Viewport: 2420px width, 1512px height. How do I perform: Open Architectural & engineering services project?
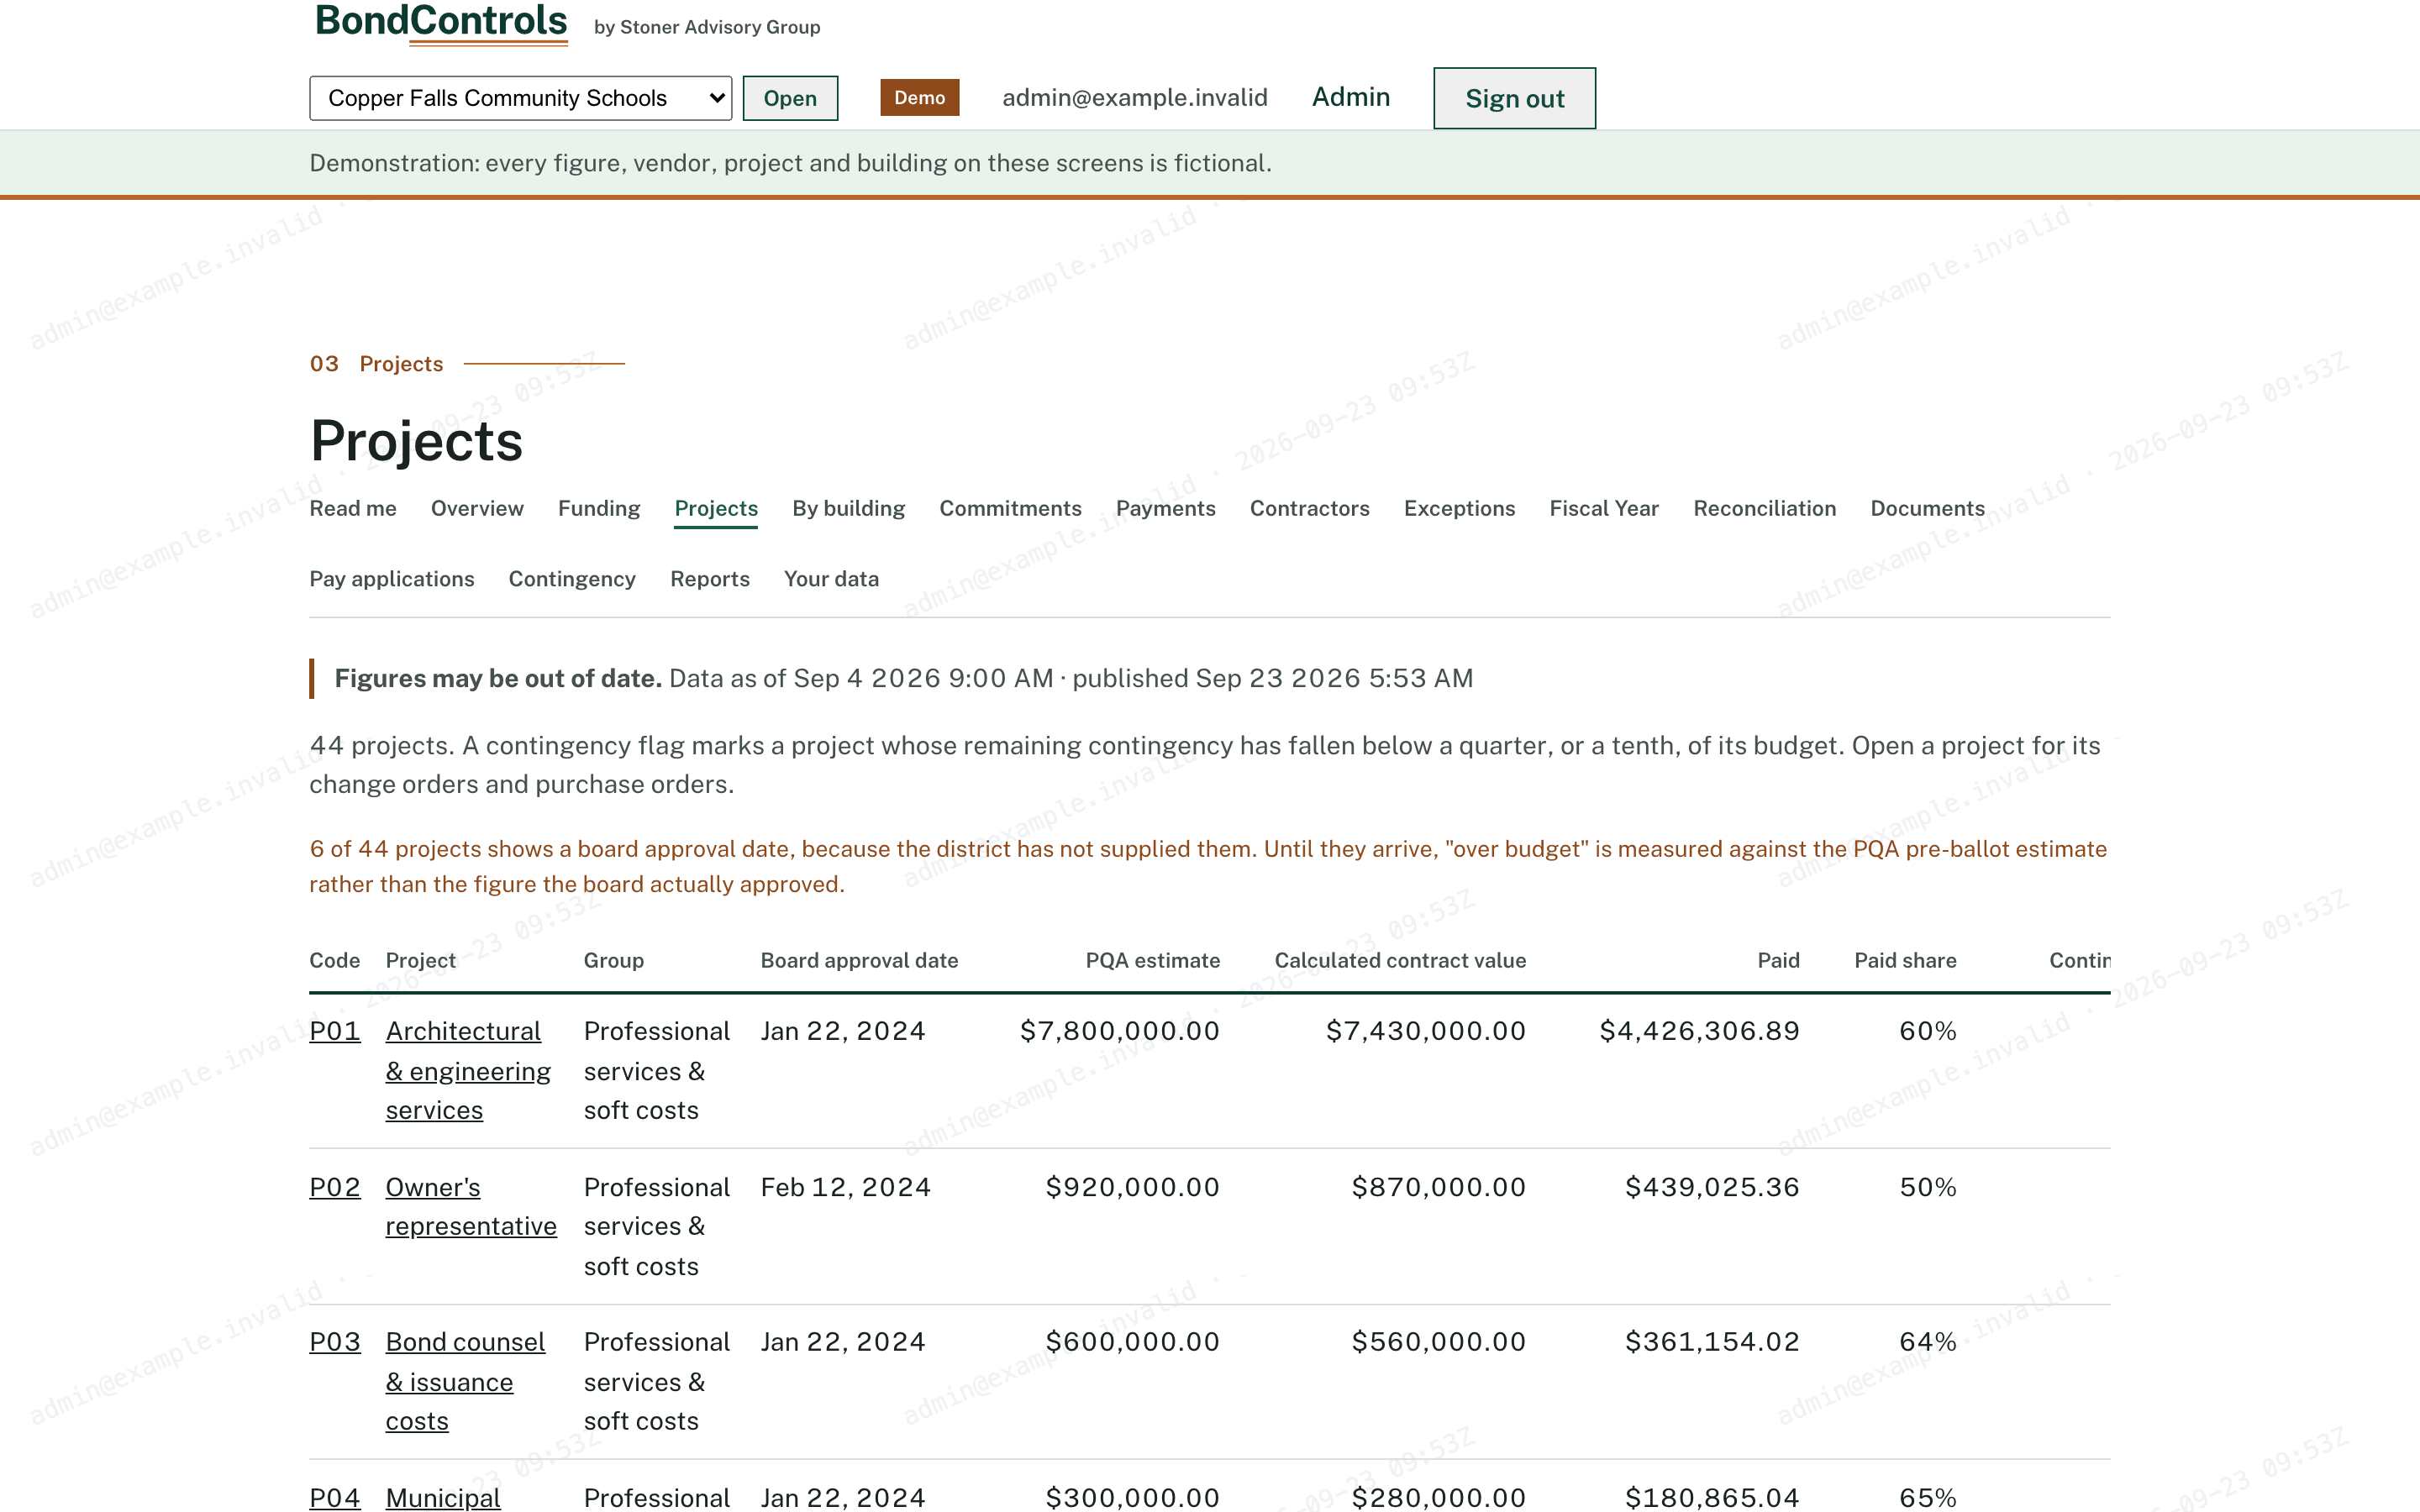point(468,1071)
